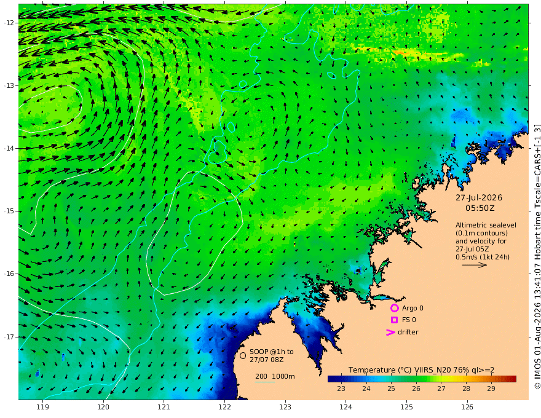Click the 126 longitude axis label
The height and width of the screenshot is (418, 541).
pos(467,407)
